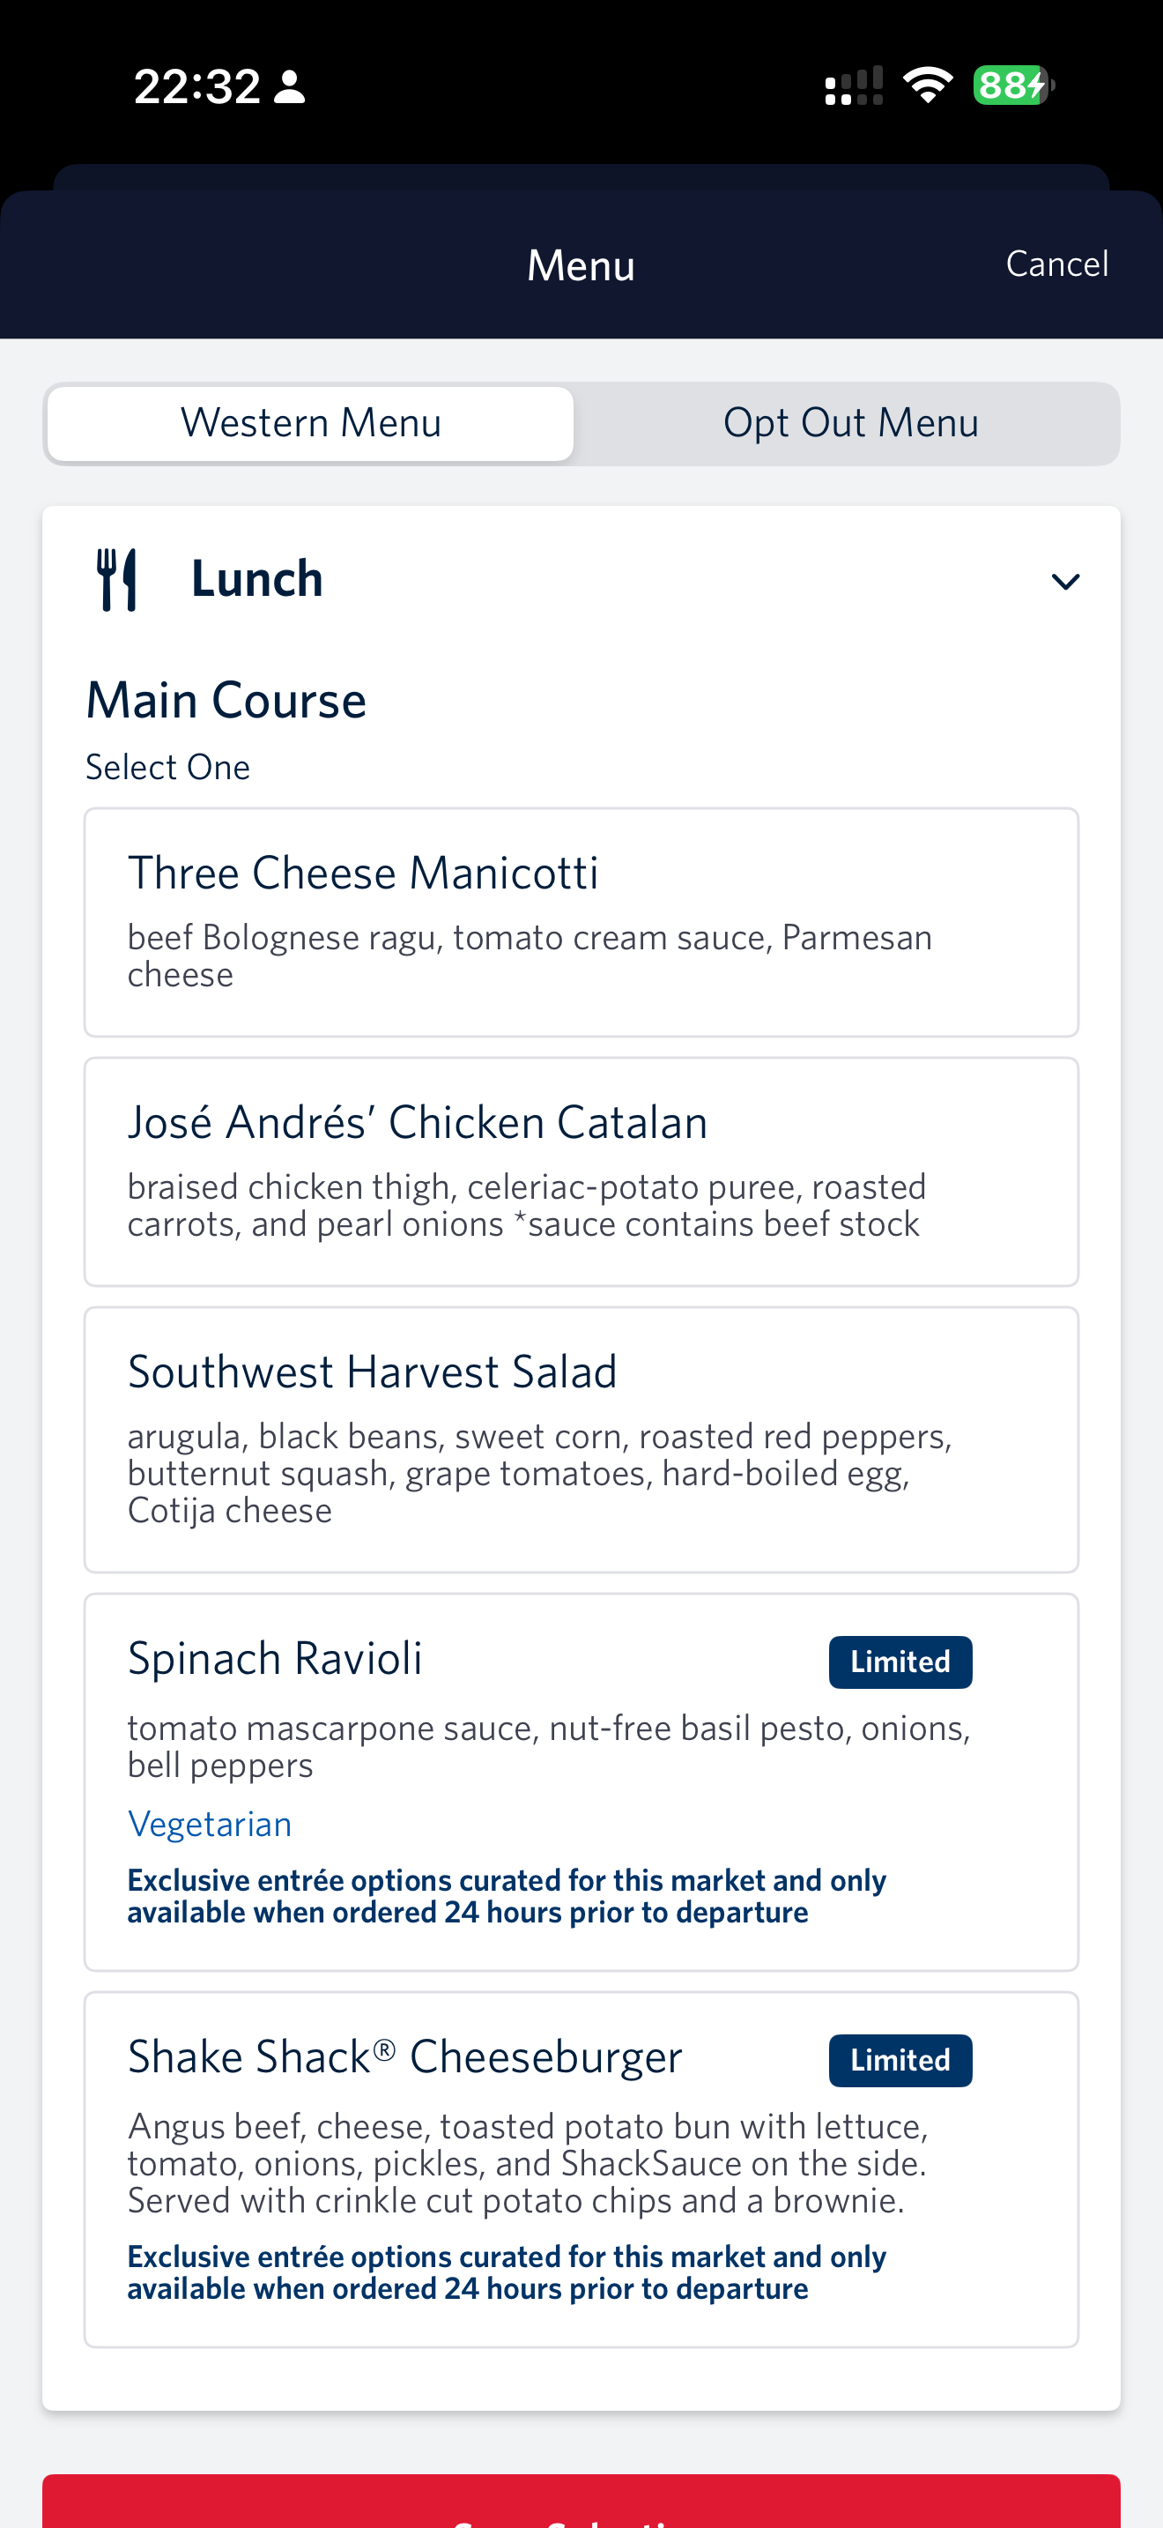Tap the Lunch section heading
This screenshot has height=2528, width=1163.
(257, 579)
